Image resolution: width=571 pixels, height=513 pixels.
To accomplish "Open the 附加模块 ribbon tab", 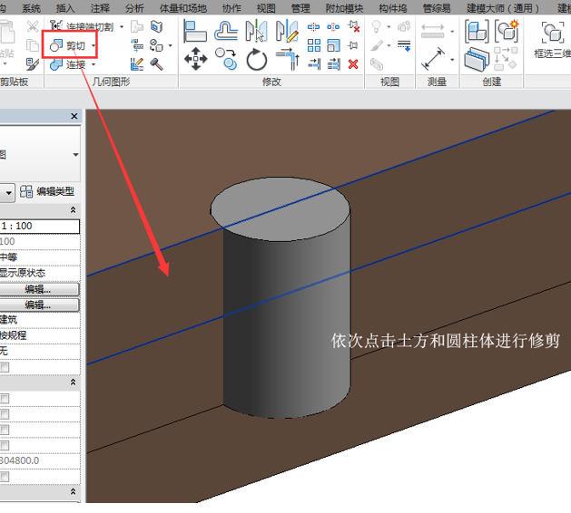I will (x=344, y=7).
